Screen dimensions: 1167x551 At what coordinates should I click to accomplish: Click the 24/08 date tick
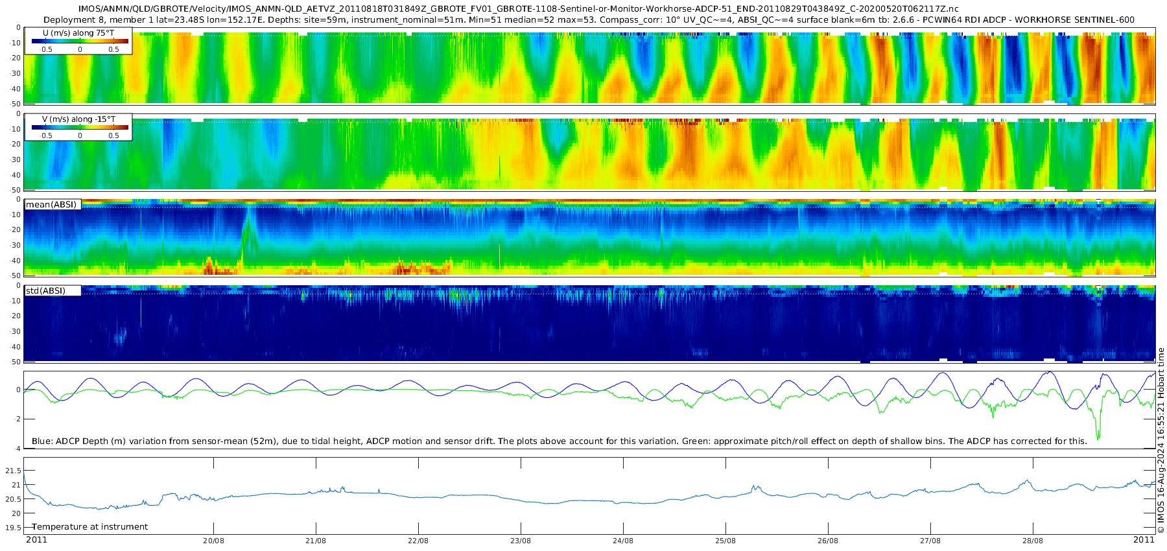click(623, 541)
